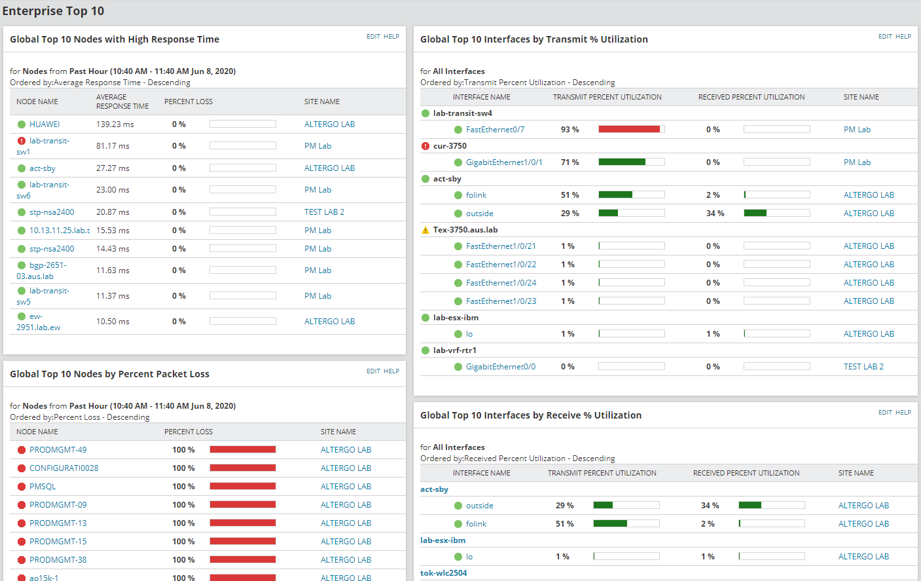The height and width of the screenshot is (581, 921).
Task: Open the act-sby link in Receive panel
Action: (x=434, y=489)
